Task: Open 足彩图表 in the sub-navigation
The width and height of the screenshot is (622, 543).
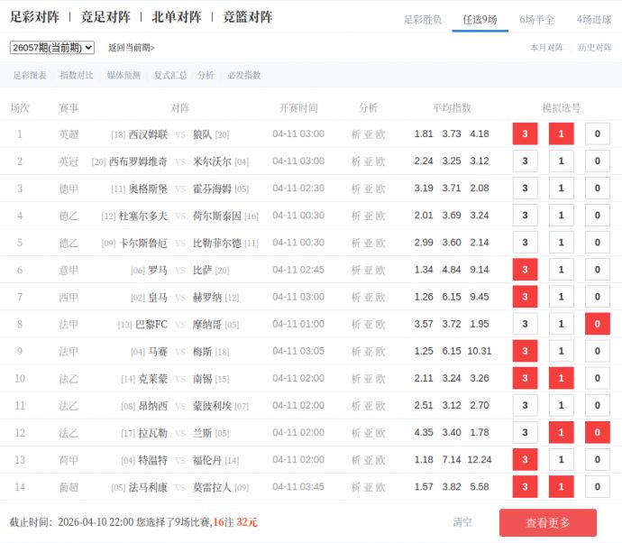Action: point(30,76)
